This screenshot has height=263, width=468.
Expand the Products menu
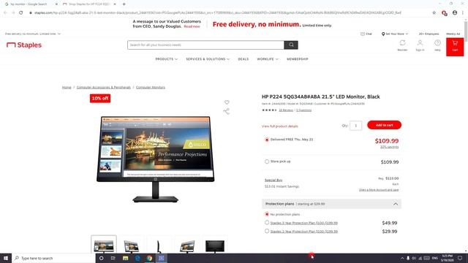(166, 59)
